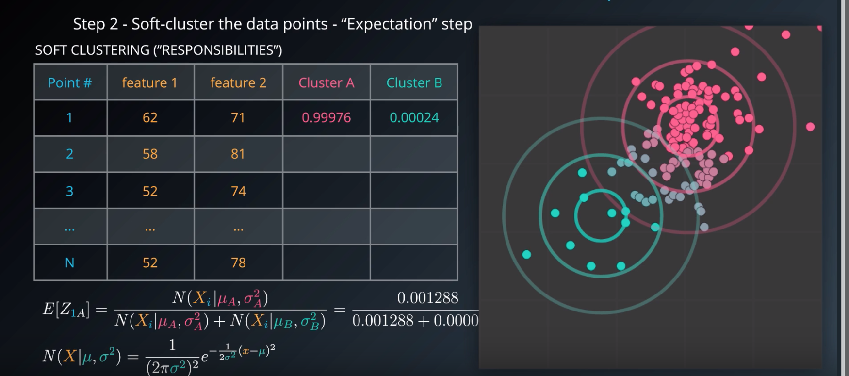The width and height of the screenshot is (849, 376).
Task: Click the "Point #" column header
Action: pos(70,83)
